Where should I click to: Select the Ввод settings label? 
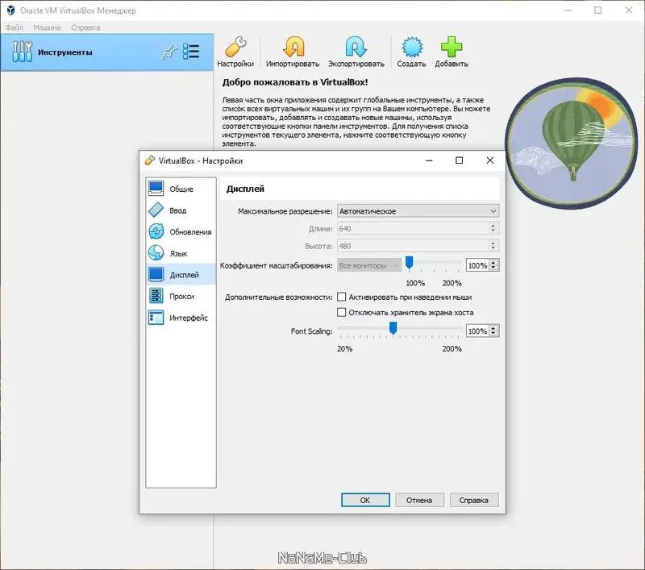[x=177, y=210]
